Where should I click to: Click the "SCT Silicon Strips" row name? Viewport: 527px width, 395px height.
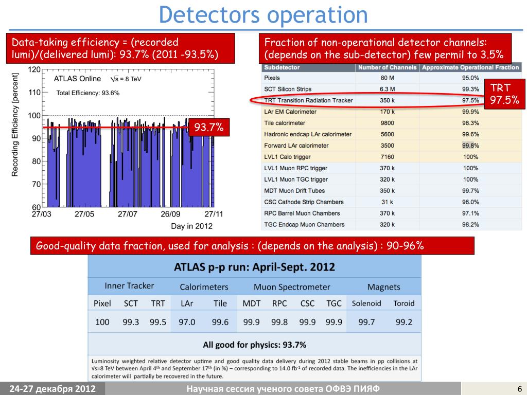(x=288, y=89)
